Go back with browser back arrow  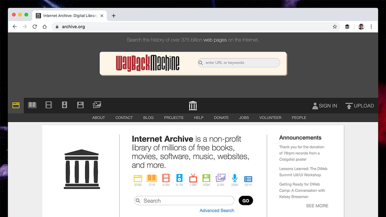click(x=15, y=27)
